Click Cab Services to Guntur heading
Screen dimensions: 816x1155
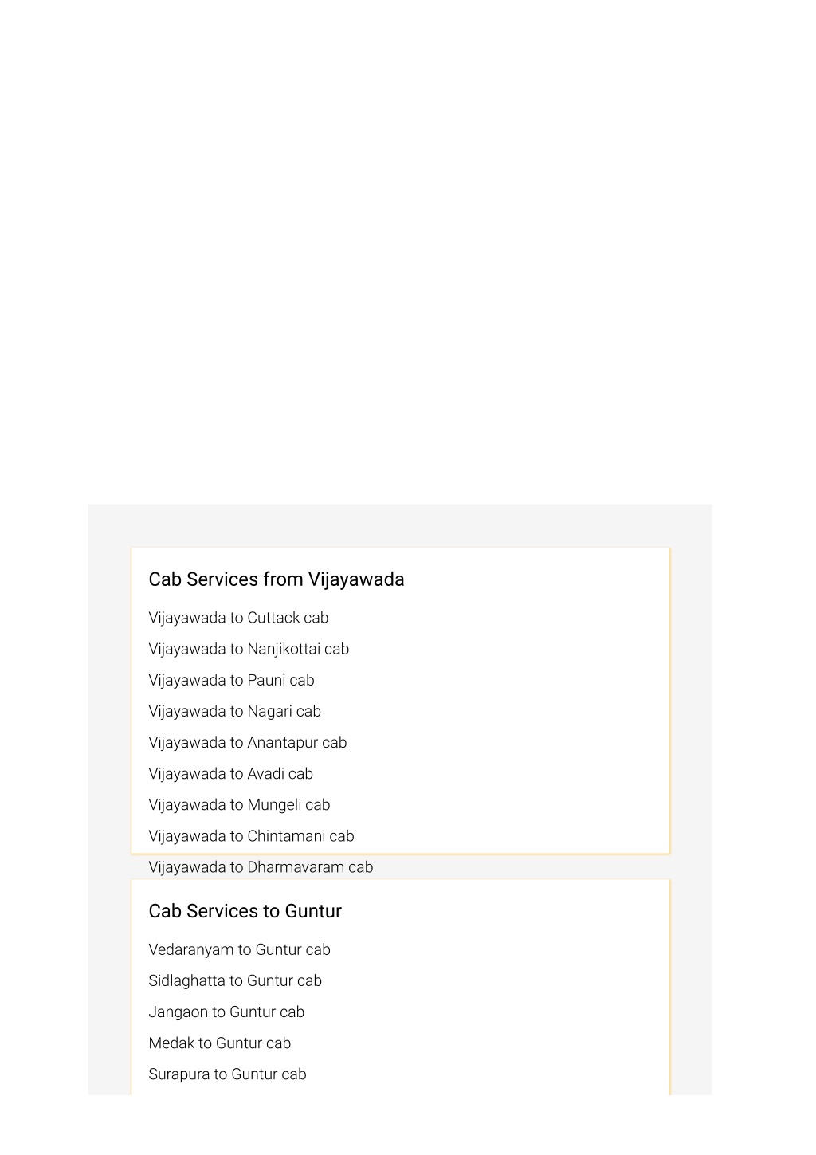tap(245, 911)
